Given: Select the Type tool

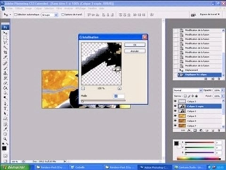Looking at the screenshot, I should (x=5, y=109).
